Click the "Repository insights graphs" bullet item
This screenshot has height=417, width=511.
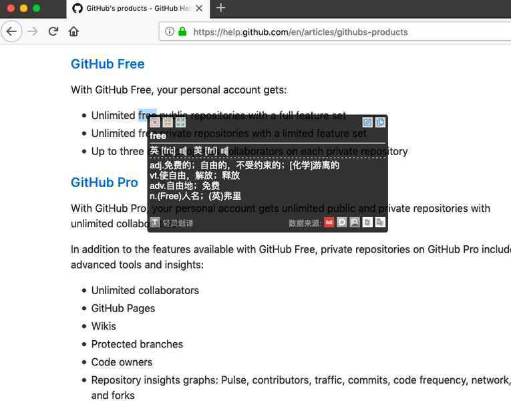click(x=300, y=388)
